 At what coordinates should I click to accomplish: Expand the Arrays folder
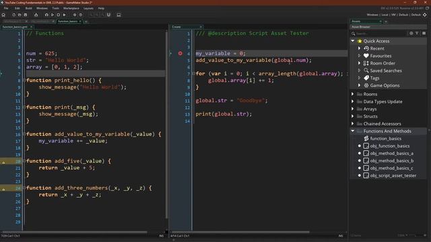click(353, 109)
